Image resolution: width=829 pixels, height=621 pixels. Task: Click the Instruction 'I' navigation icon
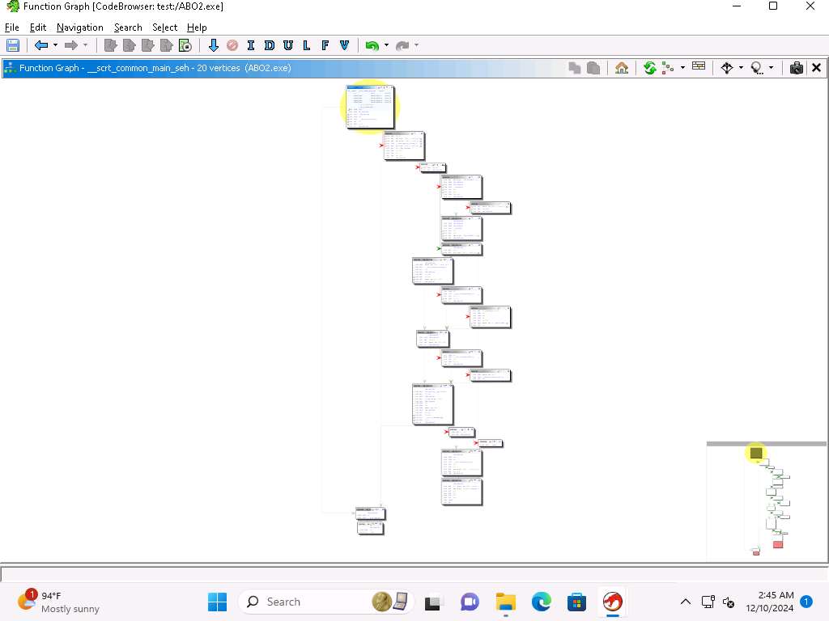tap(251, 45)
